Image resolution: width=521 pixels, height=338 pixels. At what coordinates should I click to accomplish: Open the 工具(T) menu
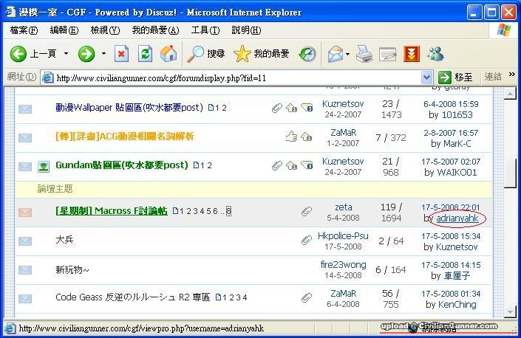pos(205,30)
